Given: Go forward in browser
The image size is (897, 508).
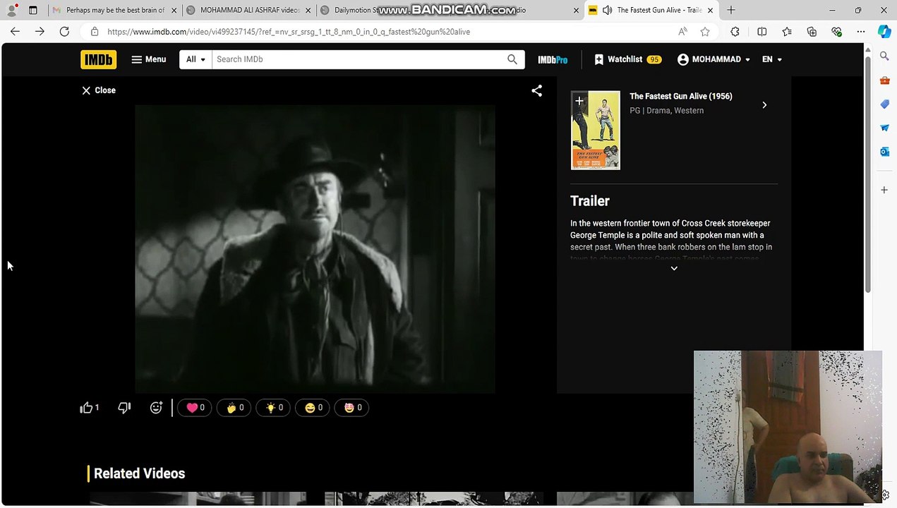Looking at the screenshot, I should (x=40, y=32).
